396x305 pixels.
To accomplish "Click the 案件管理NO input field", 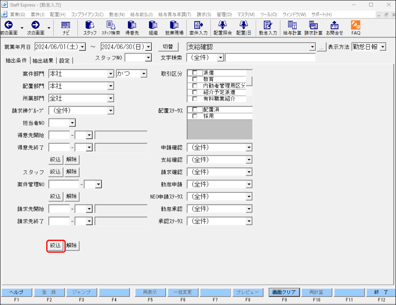I will (x=64, y=184).
